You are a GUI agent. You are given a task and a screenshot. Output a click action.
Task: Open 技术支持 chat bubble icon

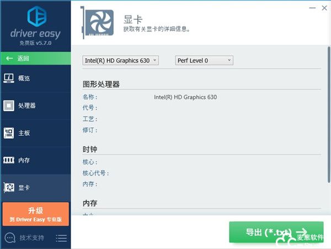10,238
